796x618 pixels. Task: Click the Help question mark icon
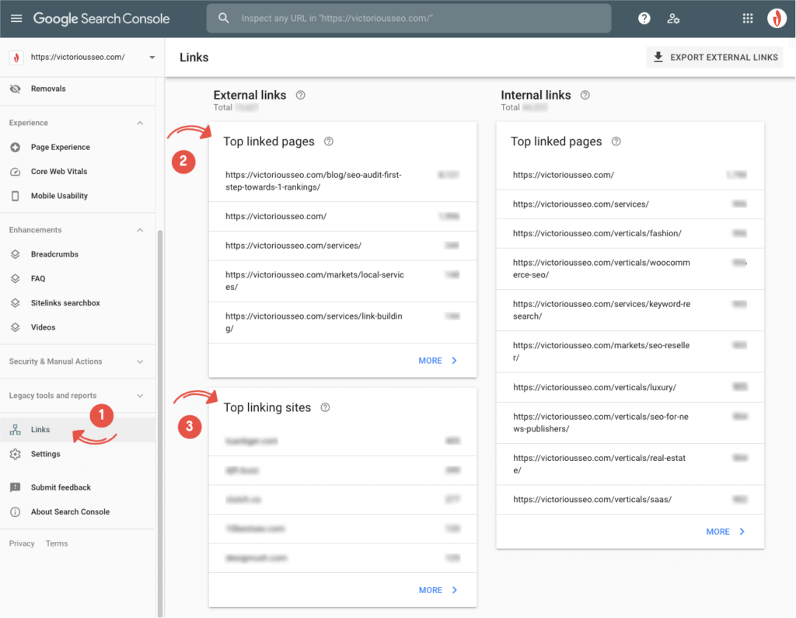[x=644, y=19]
